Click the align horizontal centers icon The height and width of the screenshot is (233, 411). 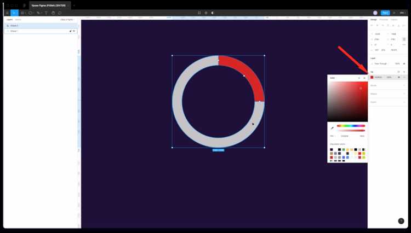377,26
